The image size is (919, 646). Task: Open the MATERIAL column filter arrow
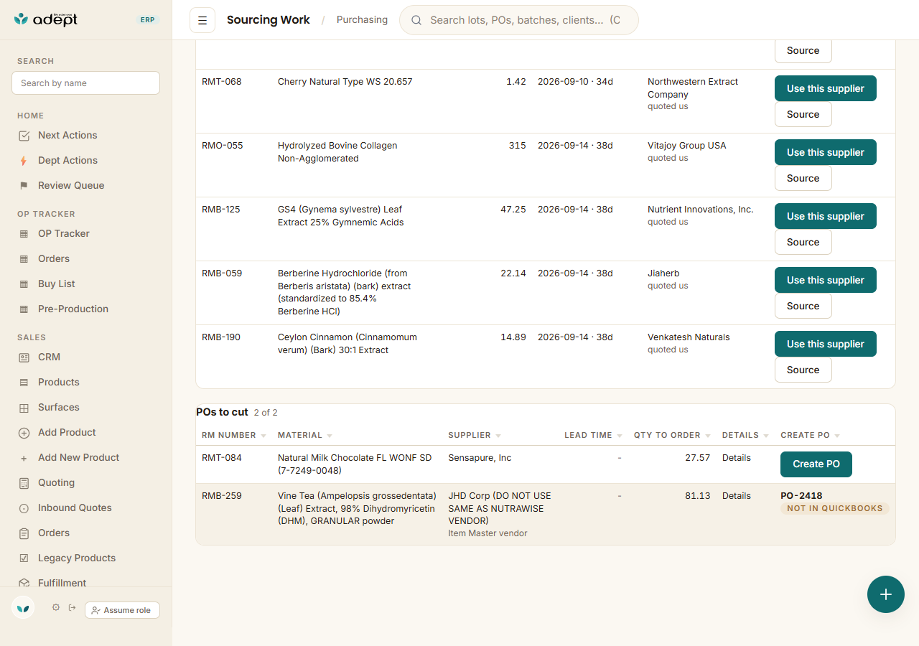pyautogui.click(x=330, y=436)
